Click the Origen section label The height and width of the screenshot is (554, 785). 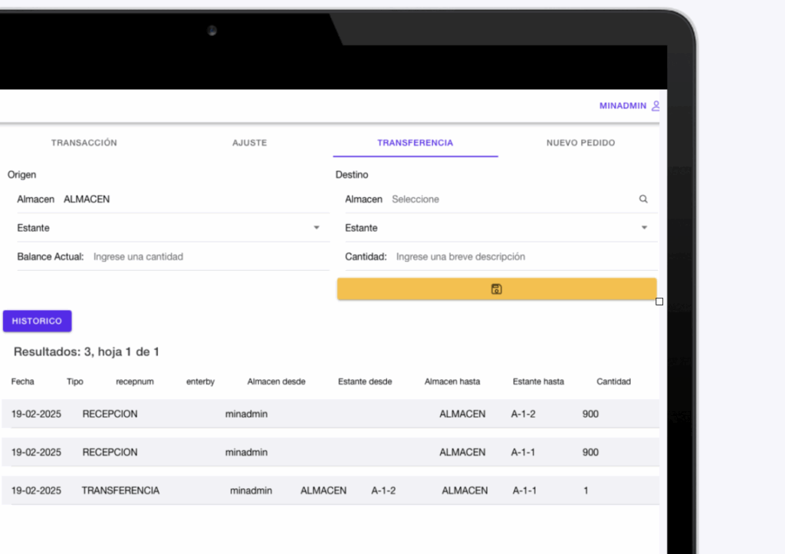(x=21, y=175)
